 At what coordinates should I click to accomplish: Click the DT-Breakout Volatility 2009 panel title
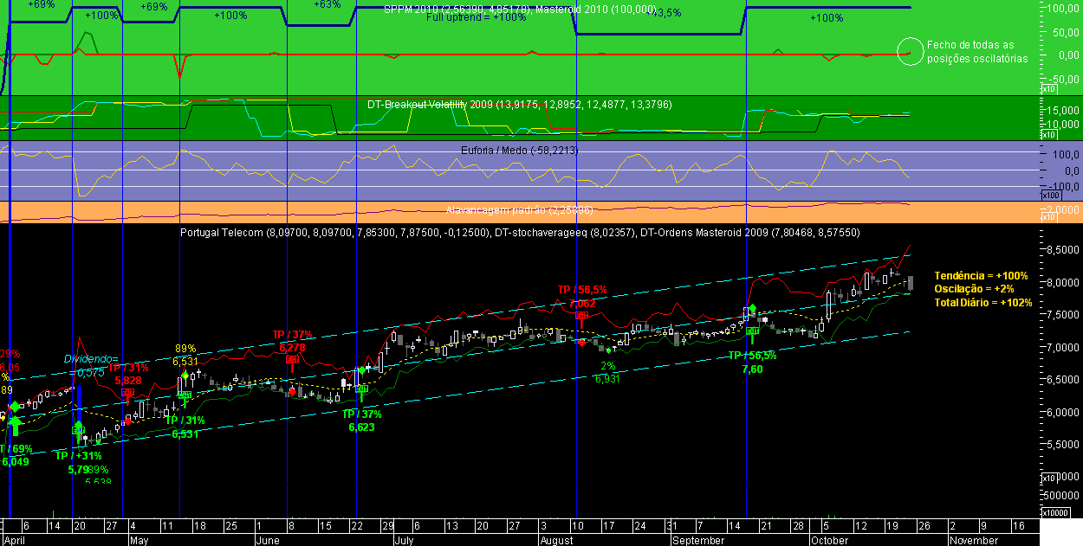(x=519, y=105)
